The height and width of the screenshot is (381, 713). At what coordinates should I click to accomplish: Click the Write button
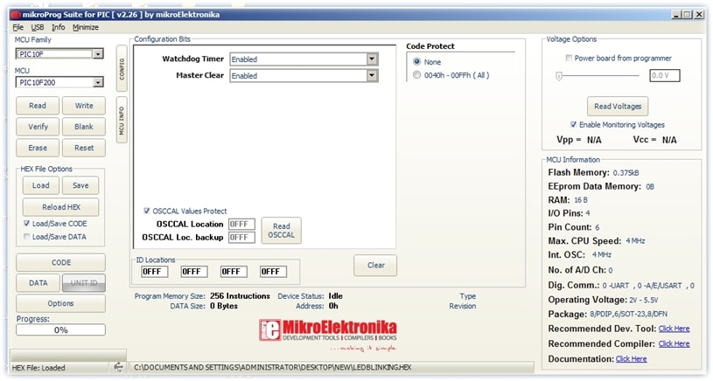84,106
